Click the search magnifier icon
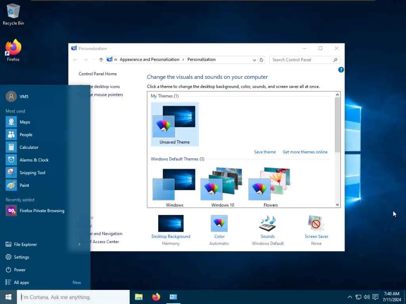The image size is (406, 304). point(335,60)
